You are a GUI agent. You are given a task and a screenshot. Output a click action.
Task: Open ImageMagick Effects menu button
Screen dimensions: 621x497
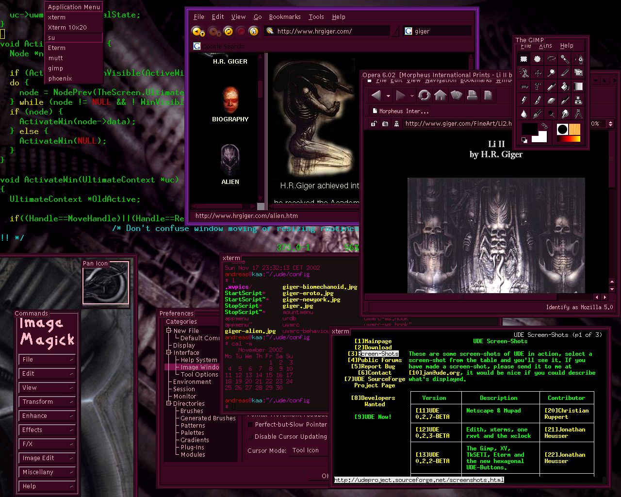click(x=48, y=430)
